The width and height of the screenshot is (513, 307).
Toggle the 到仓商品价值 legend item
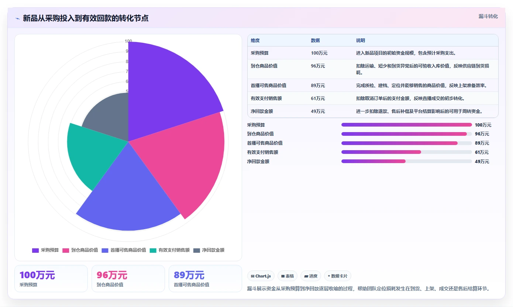coord(80,250)
